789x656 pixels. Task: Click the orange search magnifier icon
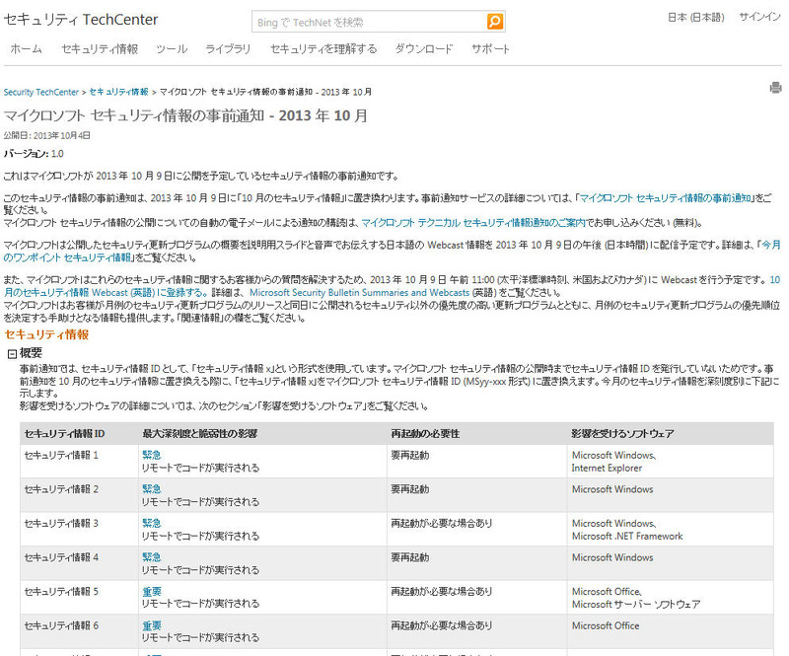coord(494,21)
